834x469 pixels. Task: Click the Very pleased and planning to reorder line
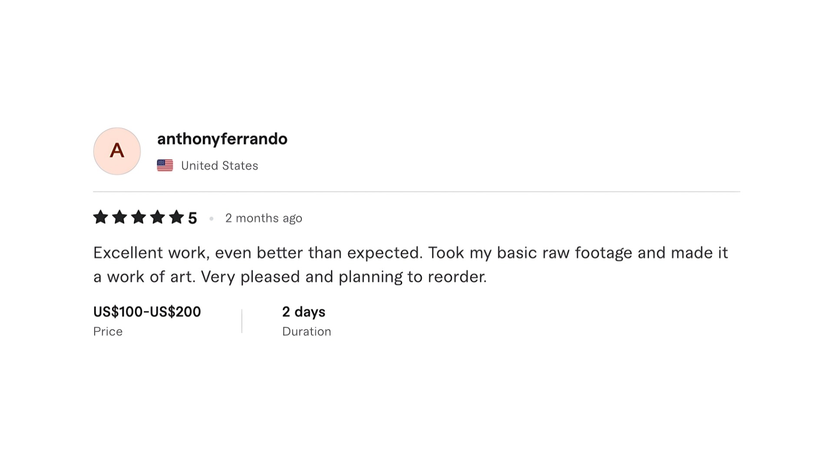point(344,277)
